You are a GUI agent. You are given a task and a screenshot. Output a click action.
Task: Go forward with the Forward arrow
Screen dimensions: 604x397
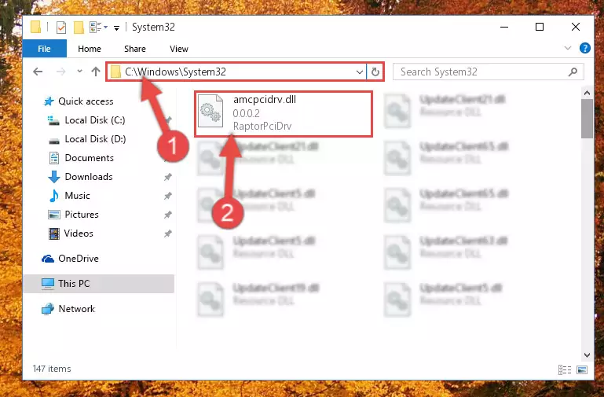60,72
